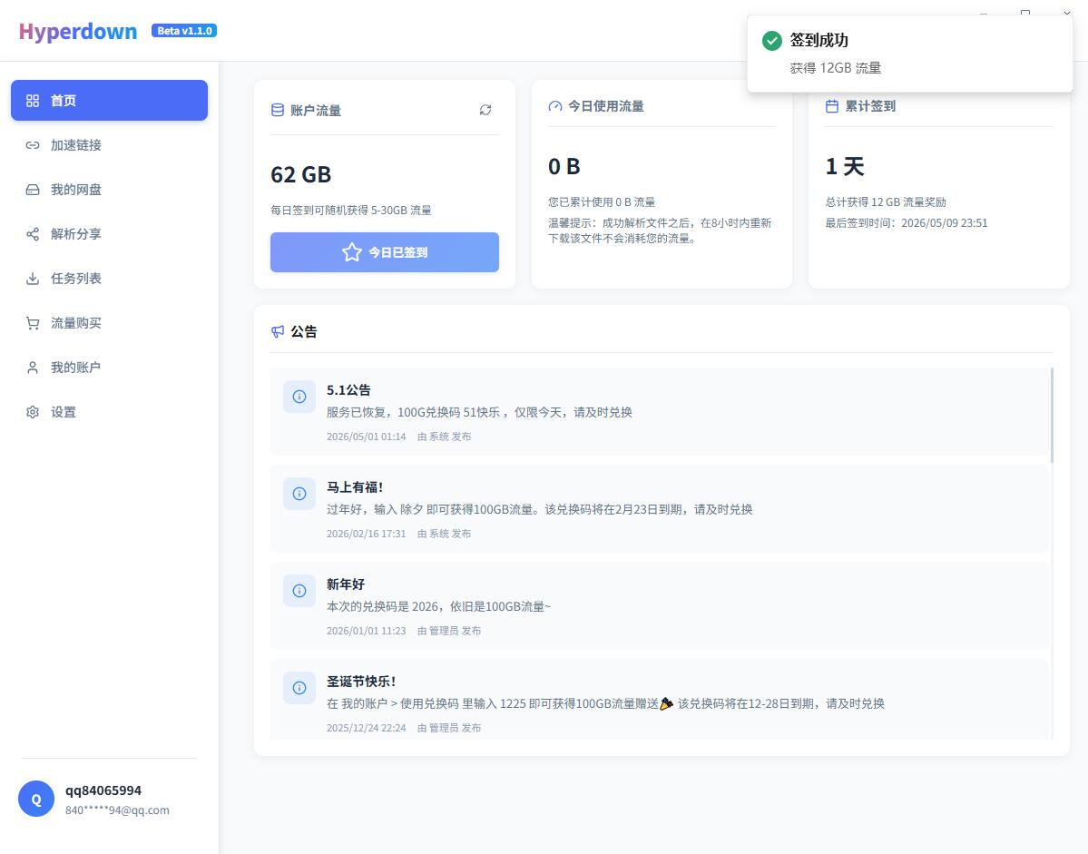This screenshot has height=854, width=1088.
Task: Click the 任务列表 download icon
Action: point(33,279)
